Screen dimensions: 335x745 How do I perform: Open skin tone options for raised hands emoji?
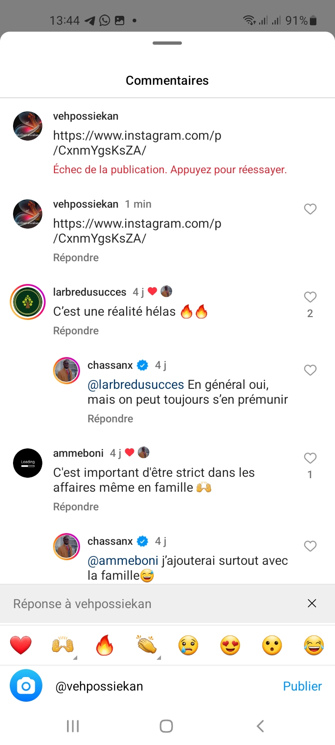click(64, 646)
